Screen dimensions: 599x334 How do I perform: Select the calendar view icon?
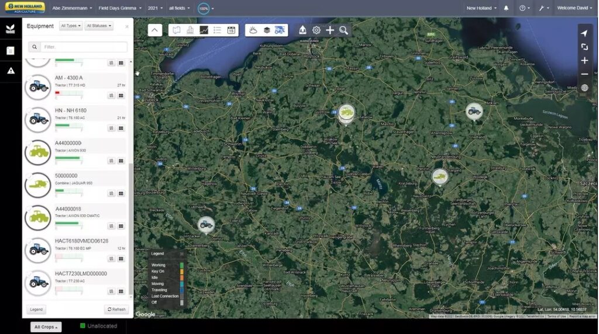pos(231,30)
